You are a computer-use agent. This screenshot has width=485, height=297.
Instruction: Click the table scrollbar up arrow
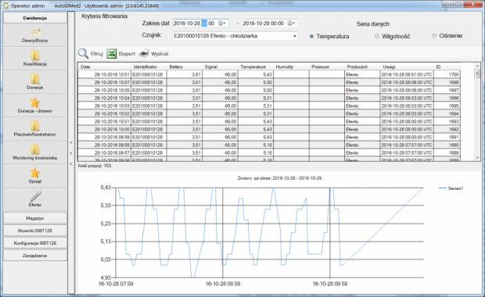click(477, 66)
